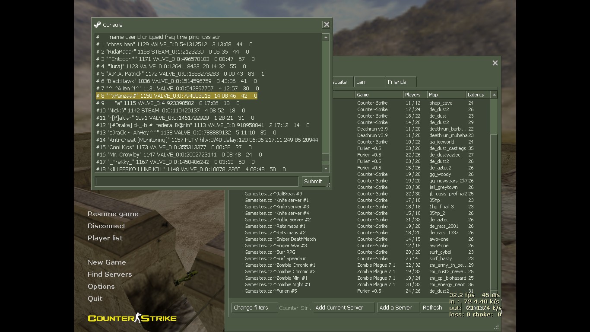Sort servers by Players column
Viewport: 590px width, 332px height.
click(x=415, y=95)
